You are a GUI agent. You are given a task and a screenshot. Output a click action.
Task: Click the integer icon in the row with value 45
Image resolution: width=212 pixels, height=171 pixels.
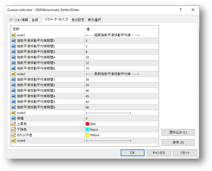click(x=13, y=96)
